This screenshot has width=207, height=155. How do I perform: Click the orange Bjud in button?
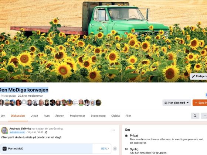pos(200,103)
